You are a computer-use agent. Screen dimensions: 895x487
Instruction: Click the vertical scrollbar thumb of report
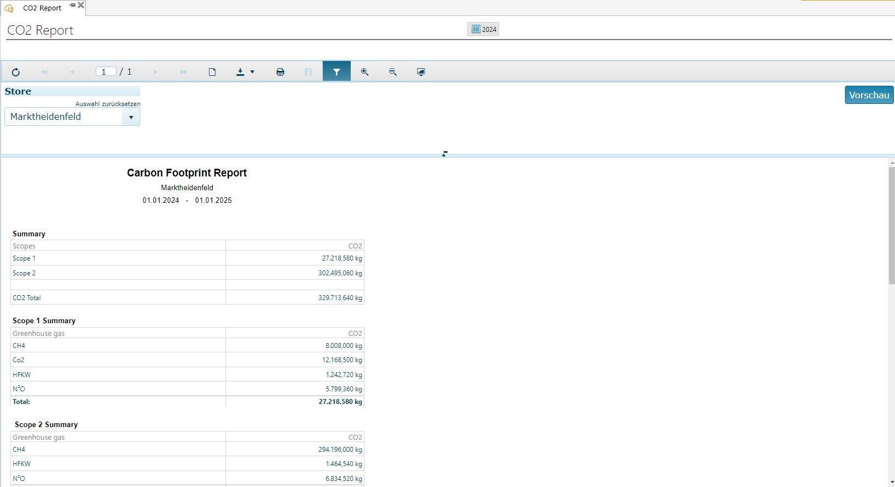coord(891,225)
